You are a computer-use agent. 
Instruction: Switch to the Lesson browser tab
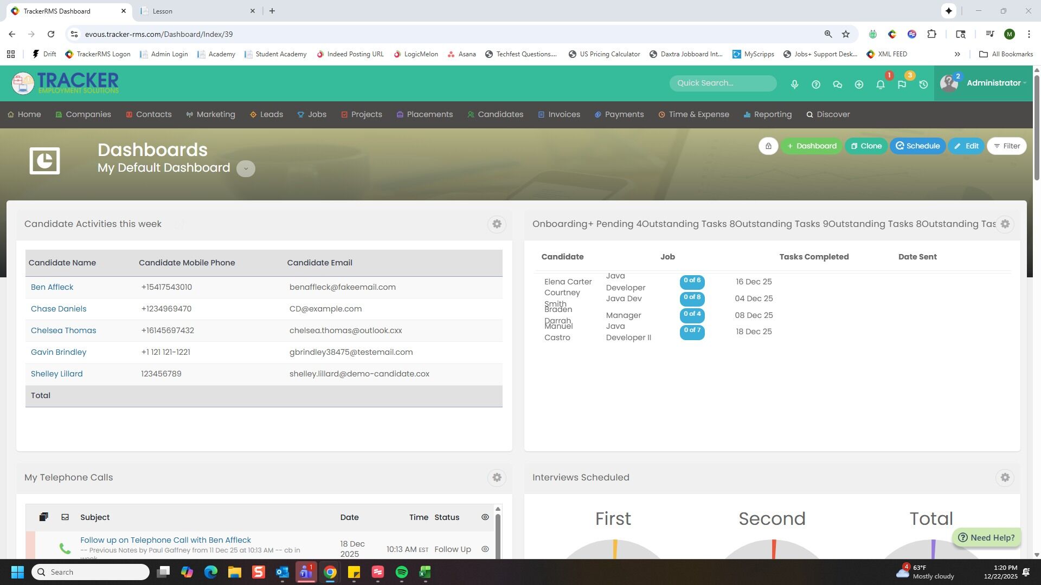pyautogui.click(x=195, y=11)
